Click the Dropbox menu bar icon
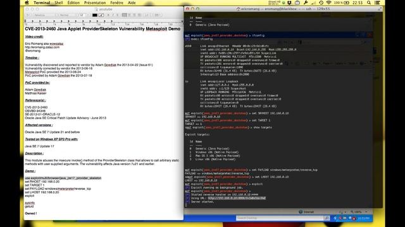405x227 pixels. click(289, 3)
